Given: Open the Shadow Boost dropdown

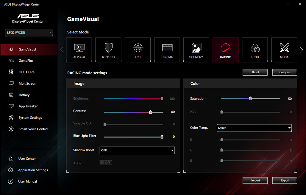Looking at the screenshot, I should (137, 150).
